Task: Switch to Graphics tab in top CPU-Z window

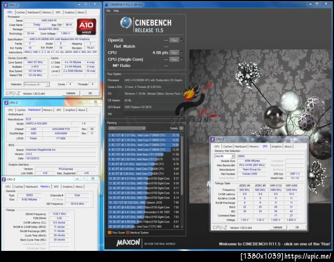Action: coord(70,12)
